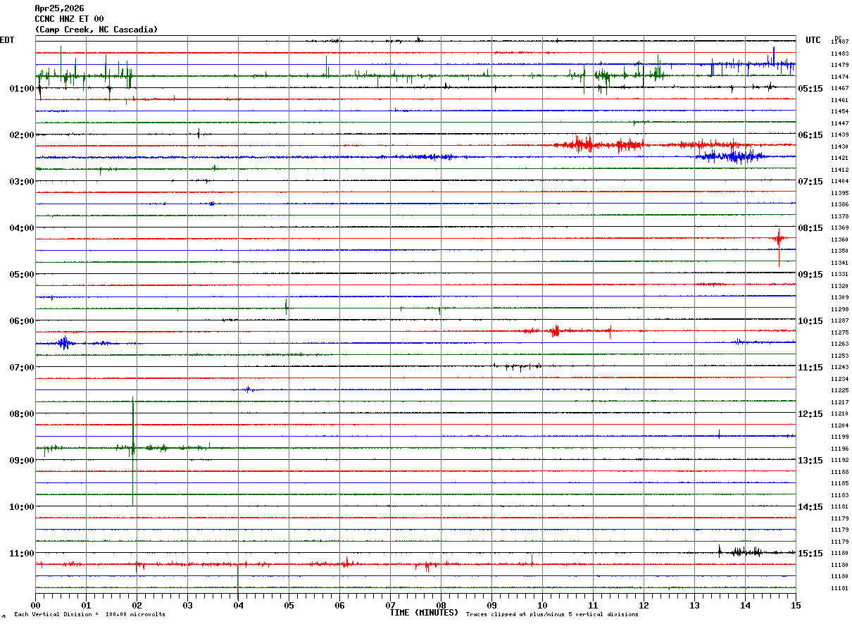The height and width of the screenshot is (624, 852).
Task: Click the 14:15 UTC time label
Action: 810,507
